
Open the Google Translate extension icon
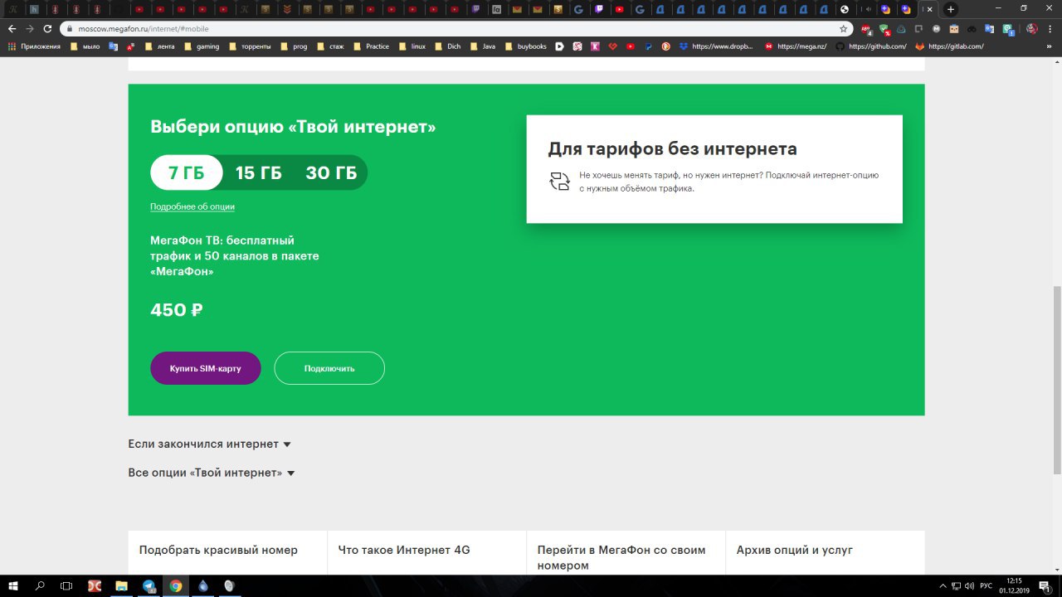click(x=991, y=28)
